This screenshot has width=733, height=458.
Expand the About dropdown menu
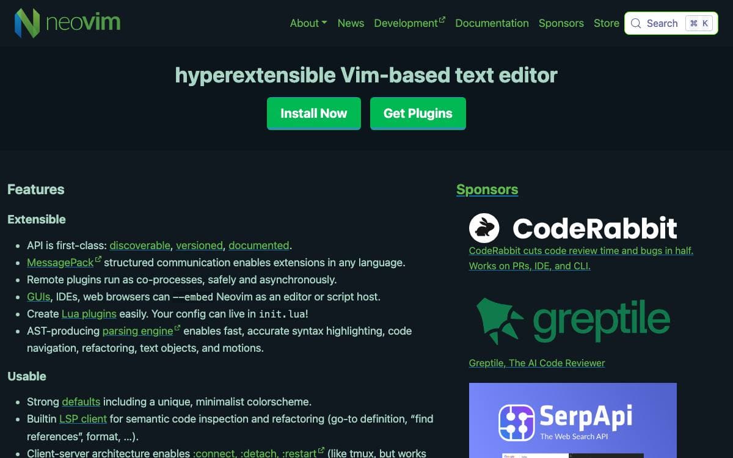308,23
